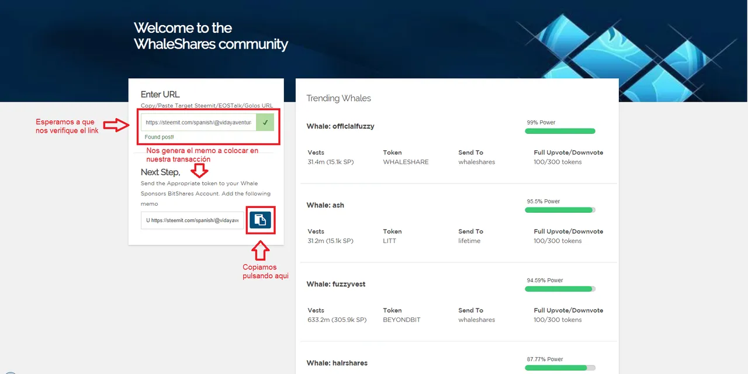Click the memo text field
This screenshot has width=748, height=374.
(x=192, y=220)
